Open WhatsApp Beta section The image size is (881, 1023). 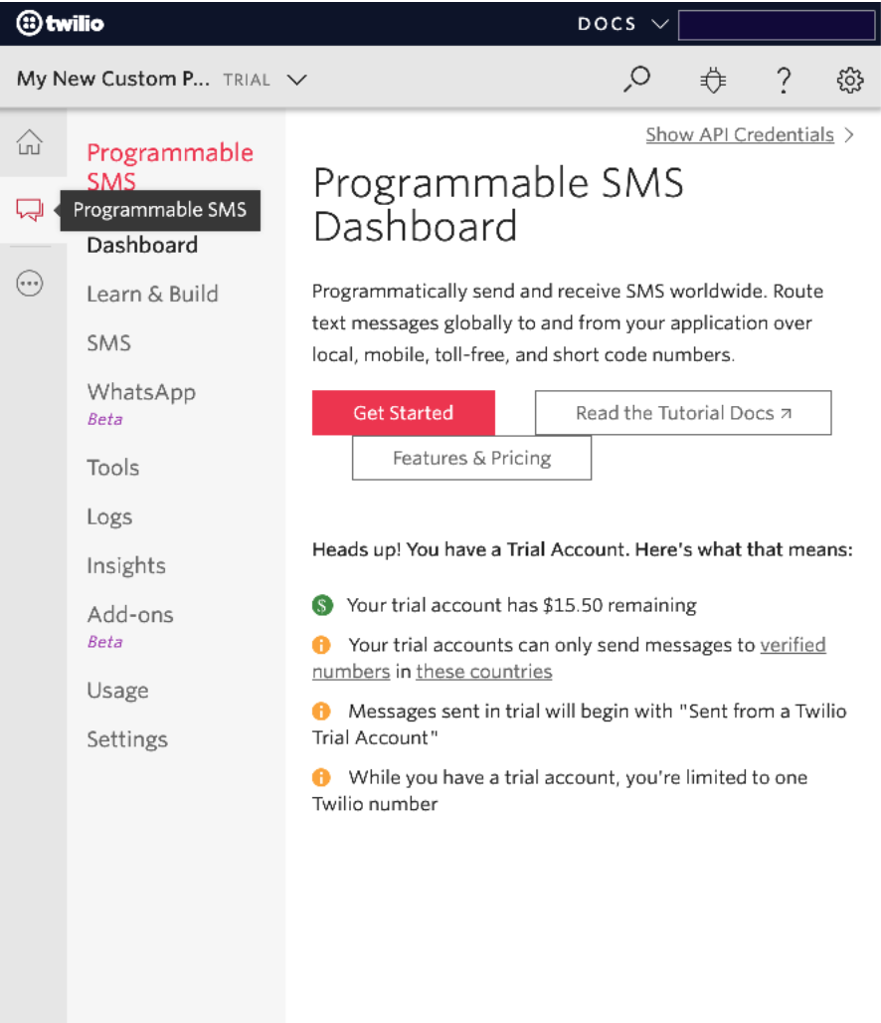pos(141,392)
